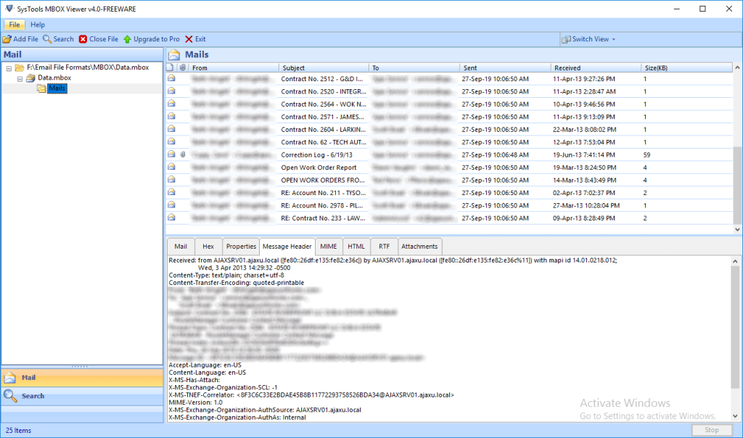Click the attachment column header icon

(182, 67)
